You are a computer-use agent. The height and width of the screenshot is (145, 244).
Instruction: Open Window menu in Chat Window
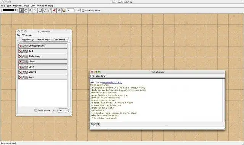click(x=101, y=76)
